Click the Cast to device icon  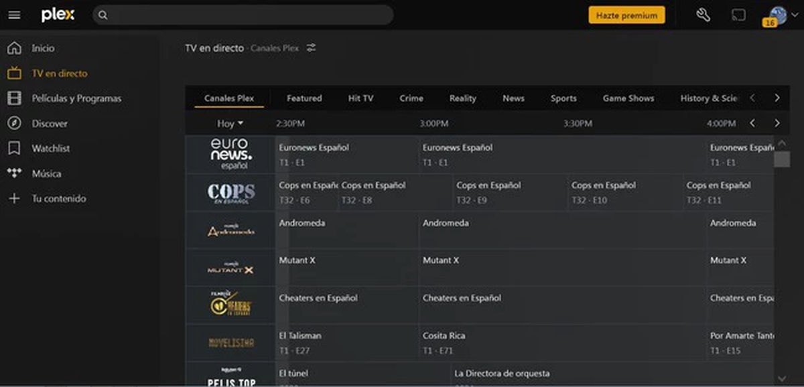[x=737, y=14]
